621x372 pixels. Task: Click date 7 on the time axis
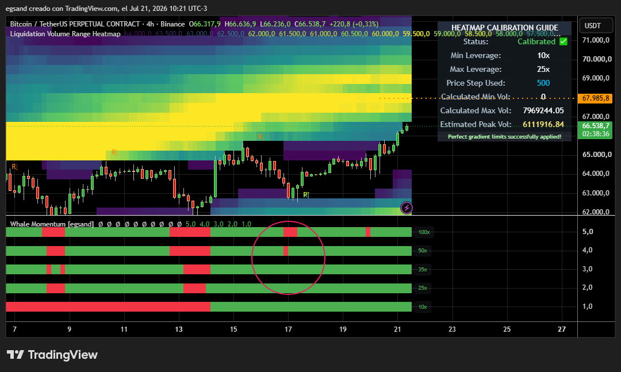point(14,329)
